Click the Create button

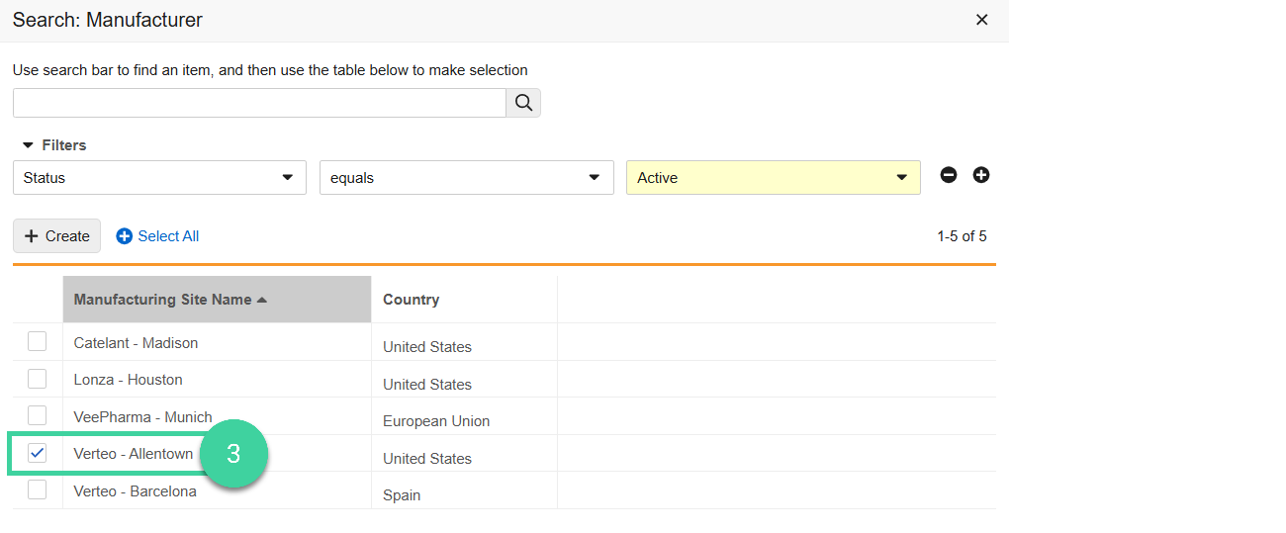tap(56, 236)
